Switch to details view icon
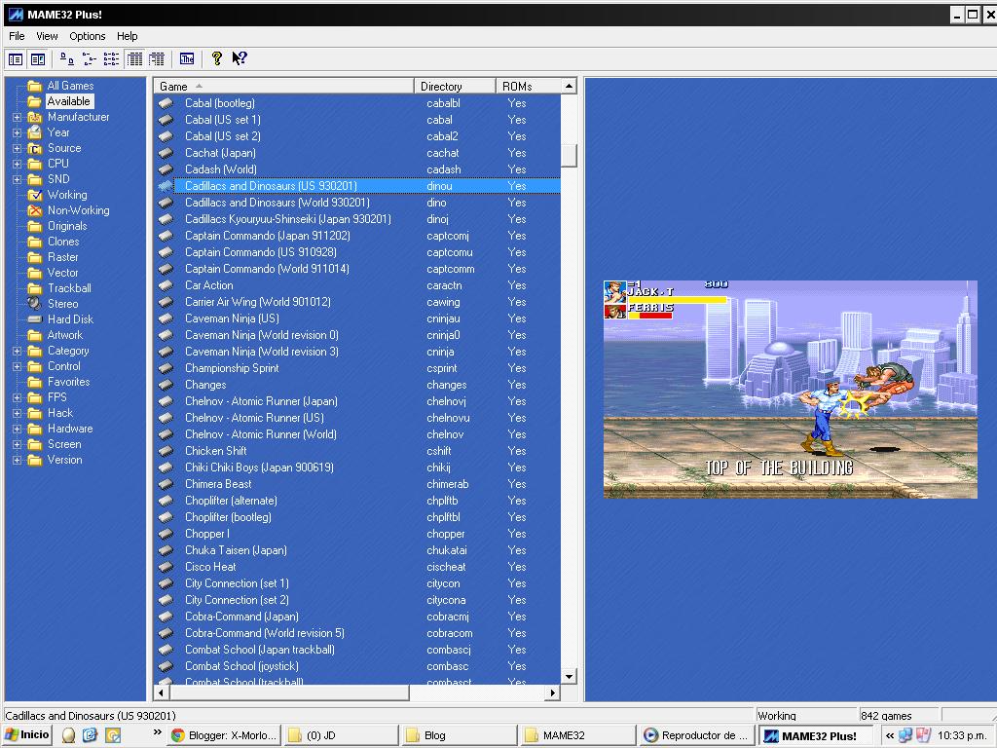Image resolution: width=997 pixels, height=748 pixels. coord(134,59)
